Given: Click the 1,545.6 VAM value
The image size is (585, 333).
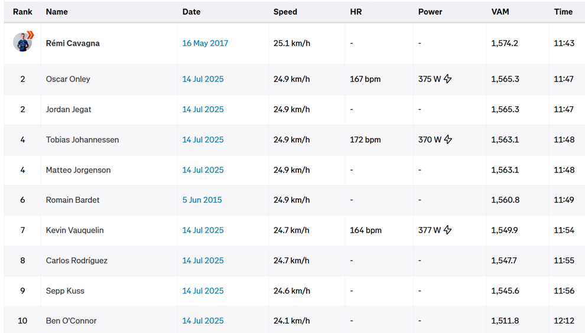Looking at the screenshot, I should 505,290.
